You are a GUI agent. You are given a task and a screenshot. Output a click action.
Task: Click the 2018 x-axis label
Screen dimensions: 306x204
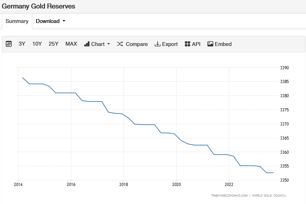pos(124,185)
